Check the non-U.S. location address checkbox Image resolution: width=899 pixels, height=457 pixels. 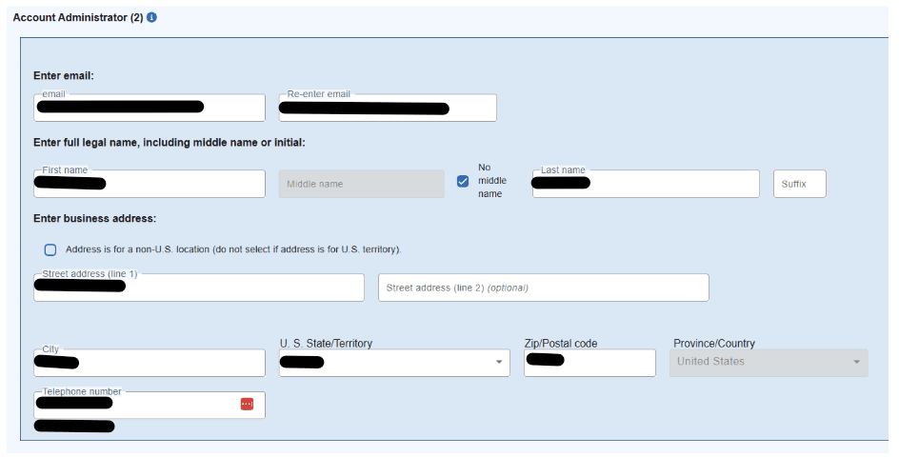[x=50, y=249]
